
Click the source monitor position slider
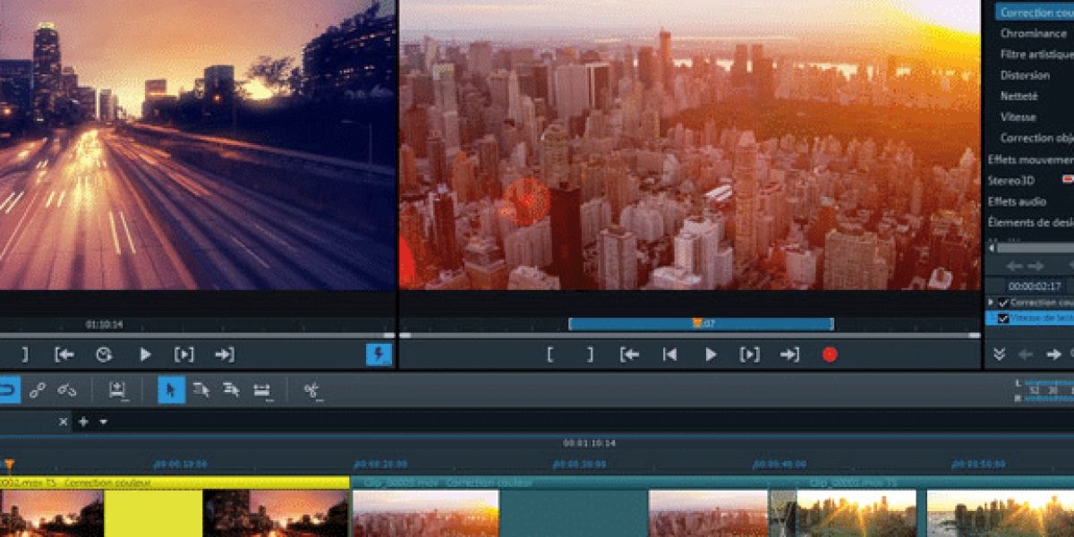(x=197, y=336)
